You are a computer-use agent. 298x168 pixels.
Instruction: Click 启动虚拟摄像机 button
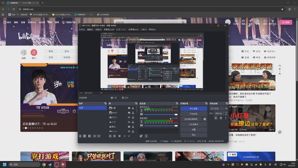191,119
